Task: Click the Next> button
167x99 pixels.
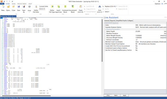Action: [x=116, y=95]
